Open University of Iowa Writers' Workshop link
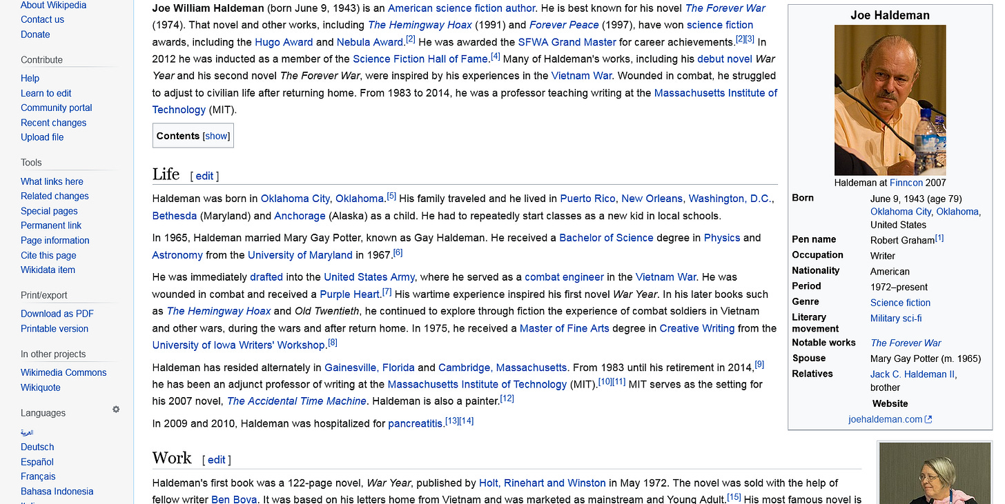The image size is (1005, 504). click(239, 345)
